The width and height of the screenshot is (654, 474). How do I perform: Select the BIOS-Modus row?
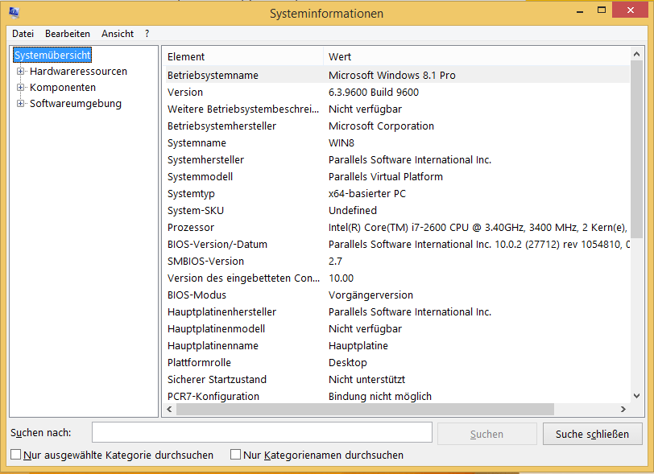click(397, 295)
